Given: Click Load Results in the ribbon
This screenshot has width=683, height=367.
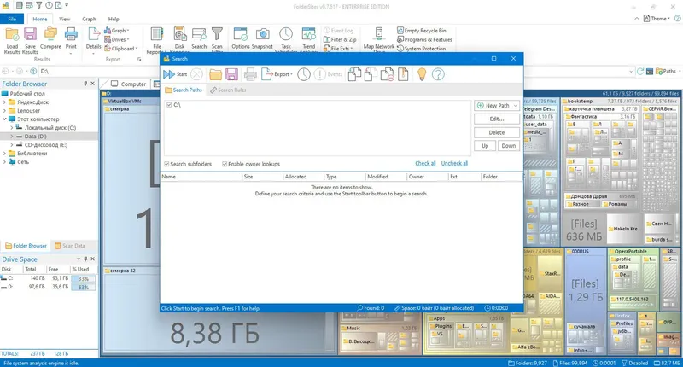Looking at the screenshot, I should pos(12,40).
